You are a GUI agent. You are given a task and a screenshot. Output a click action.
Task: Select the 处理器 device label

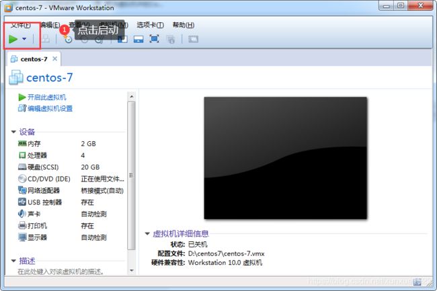point(38,155)
